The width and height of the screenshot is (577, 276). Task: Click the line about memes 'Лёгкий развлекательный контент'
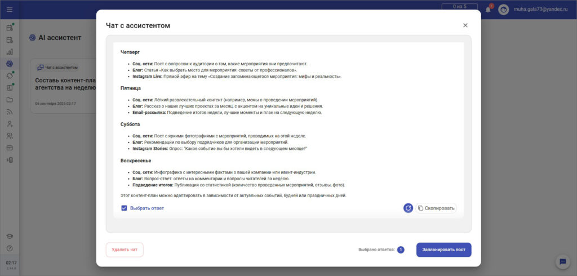225,100
